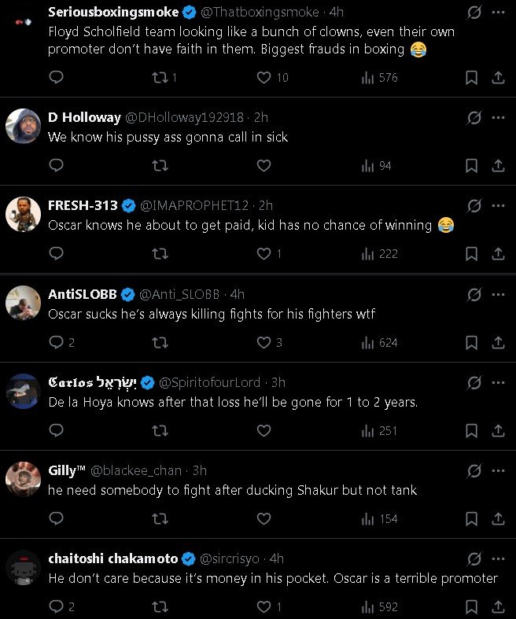
Task: Like the tweet about De la Hoya's loss
Action: 264,431
